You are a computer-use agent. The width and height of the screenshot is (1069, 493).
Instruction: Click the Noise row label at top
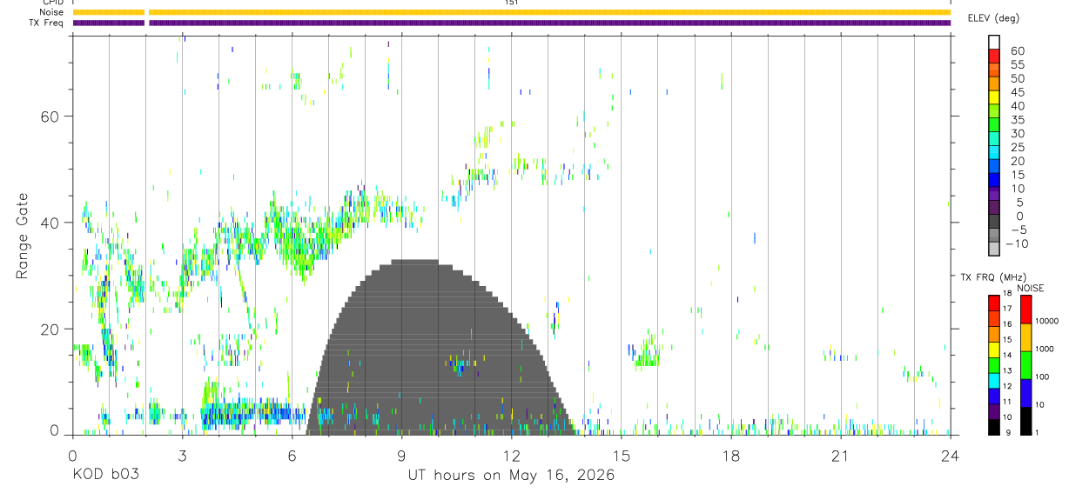[x=51, y=12]
